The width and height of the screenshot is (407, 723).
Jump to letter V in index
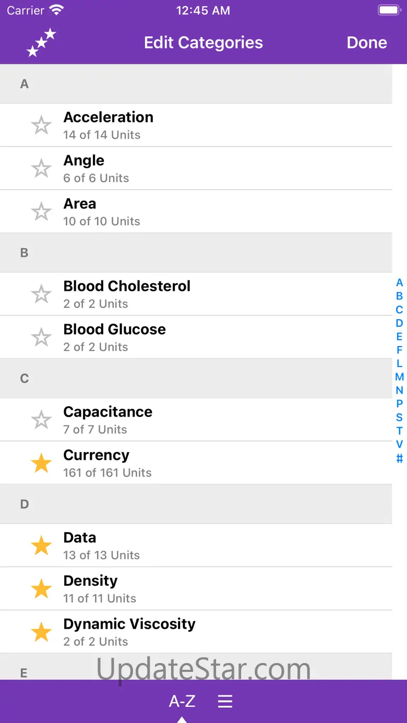coord(399,445)
